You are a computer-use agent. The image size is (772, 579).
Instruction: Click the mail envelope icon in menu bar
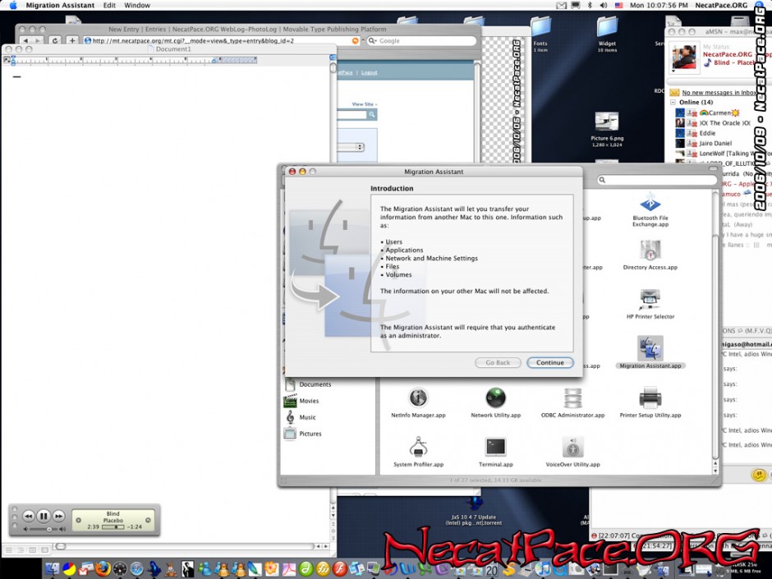point(561,5)
